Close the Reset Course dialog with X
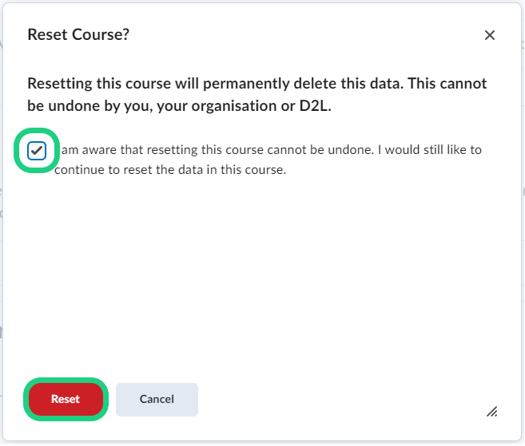This screenshot has width=525, height=446. tap(490, 35)
